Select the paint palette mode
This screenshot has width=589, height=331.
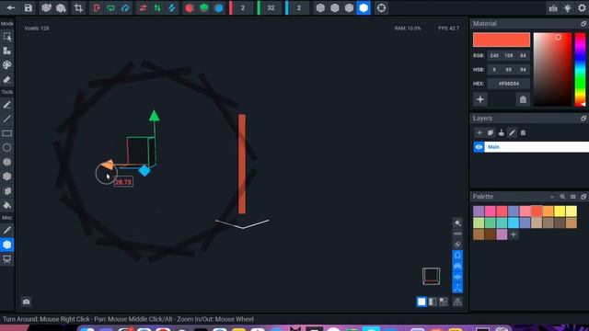click(x=6, y=65)
